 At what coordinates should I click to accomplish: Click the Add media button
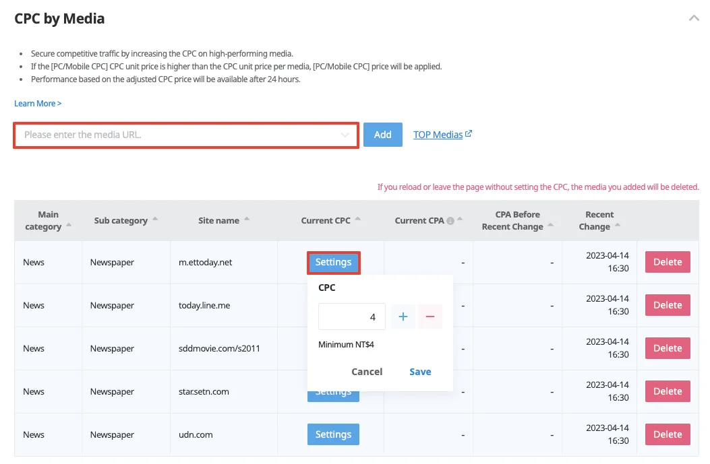382,135
